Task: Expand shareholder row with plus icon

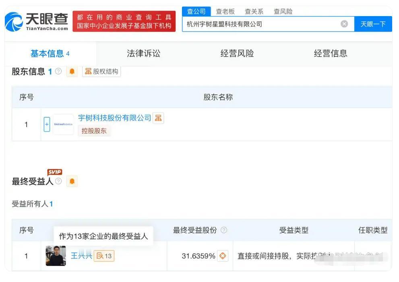Action: [47, 124]
